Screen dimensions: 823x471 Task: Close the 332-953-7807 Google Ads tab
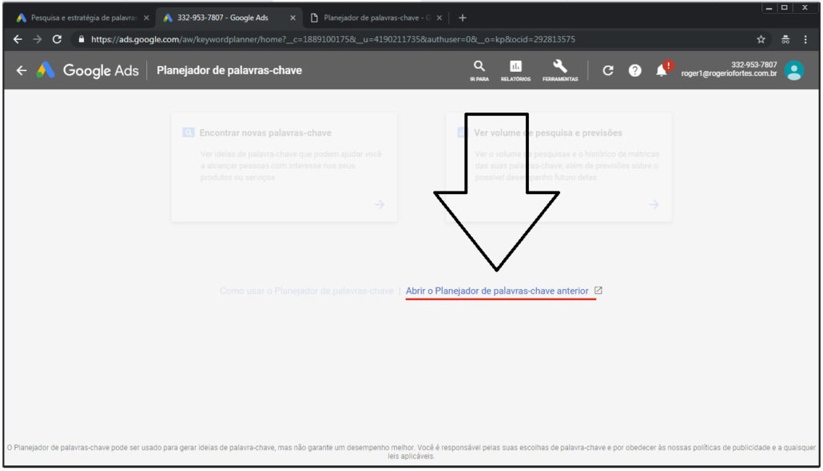point(292,18)
